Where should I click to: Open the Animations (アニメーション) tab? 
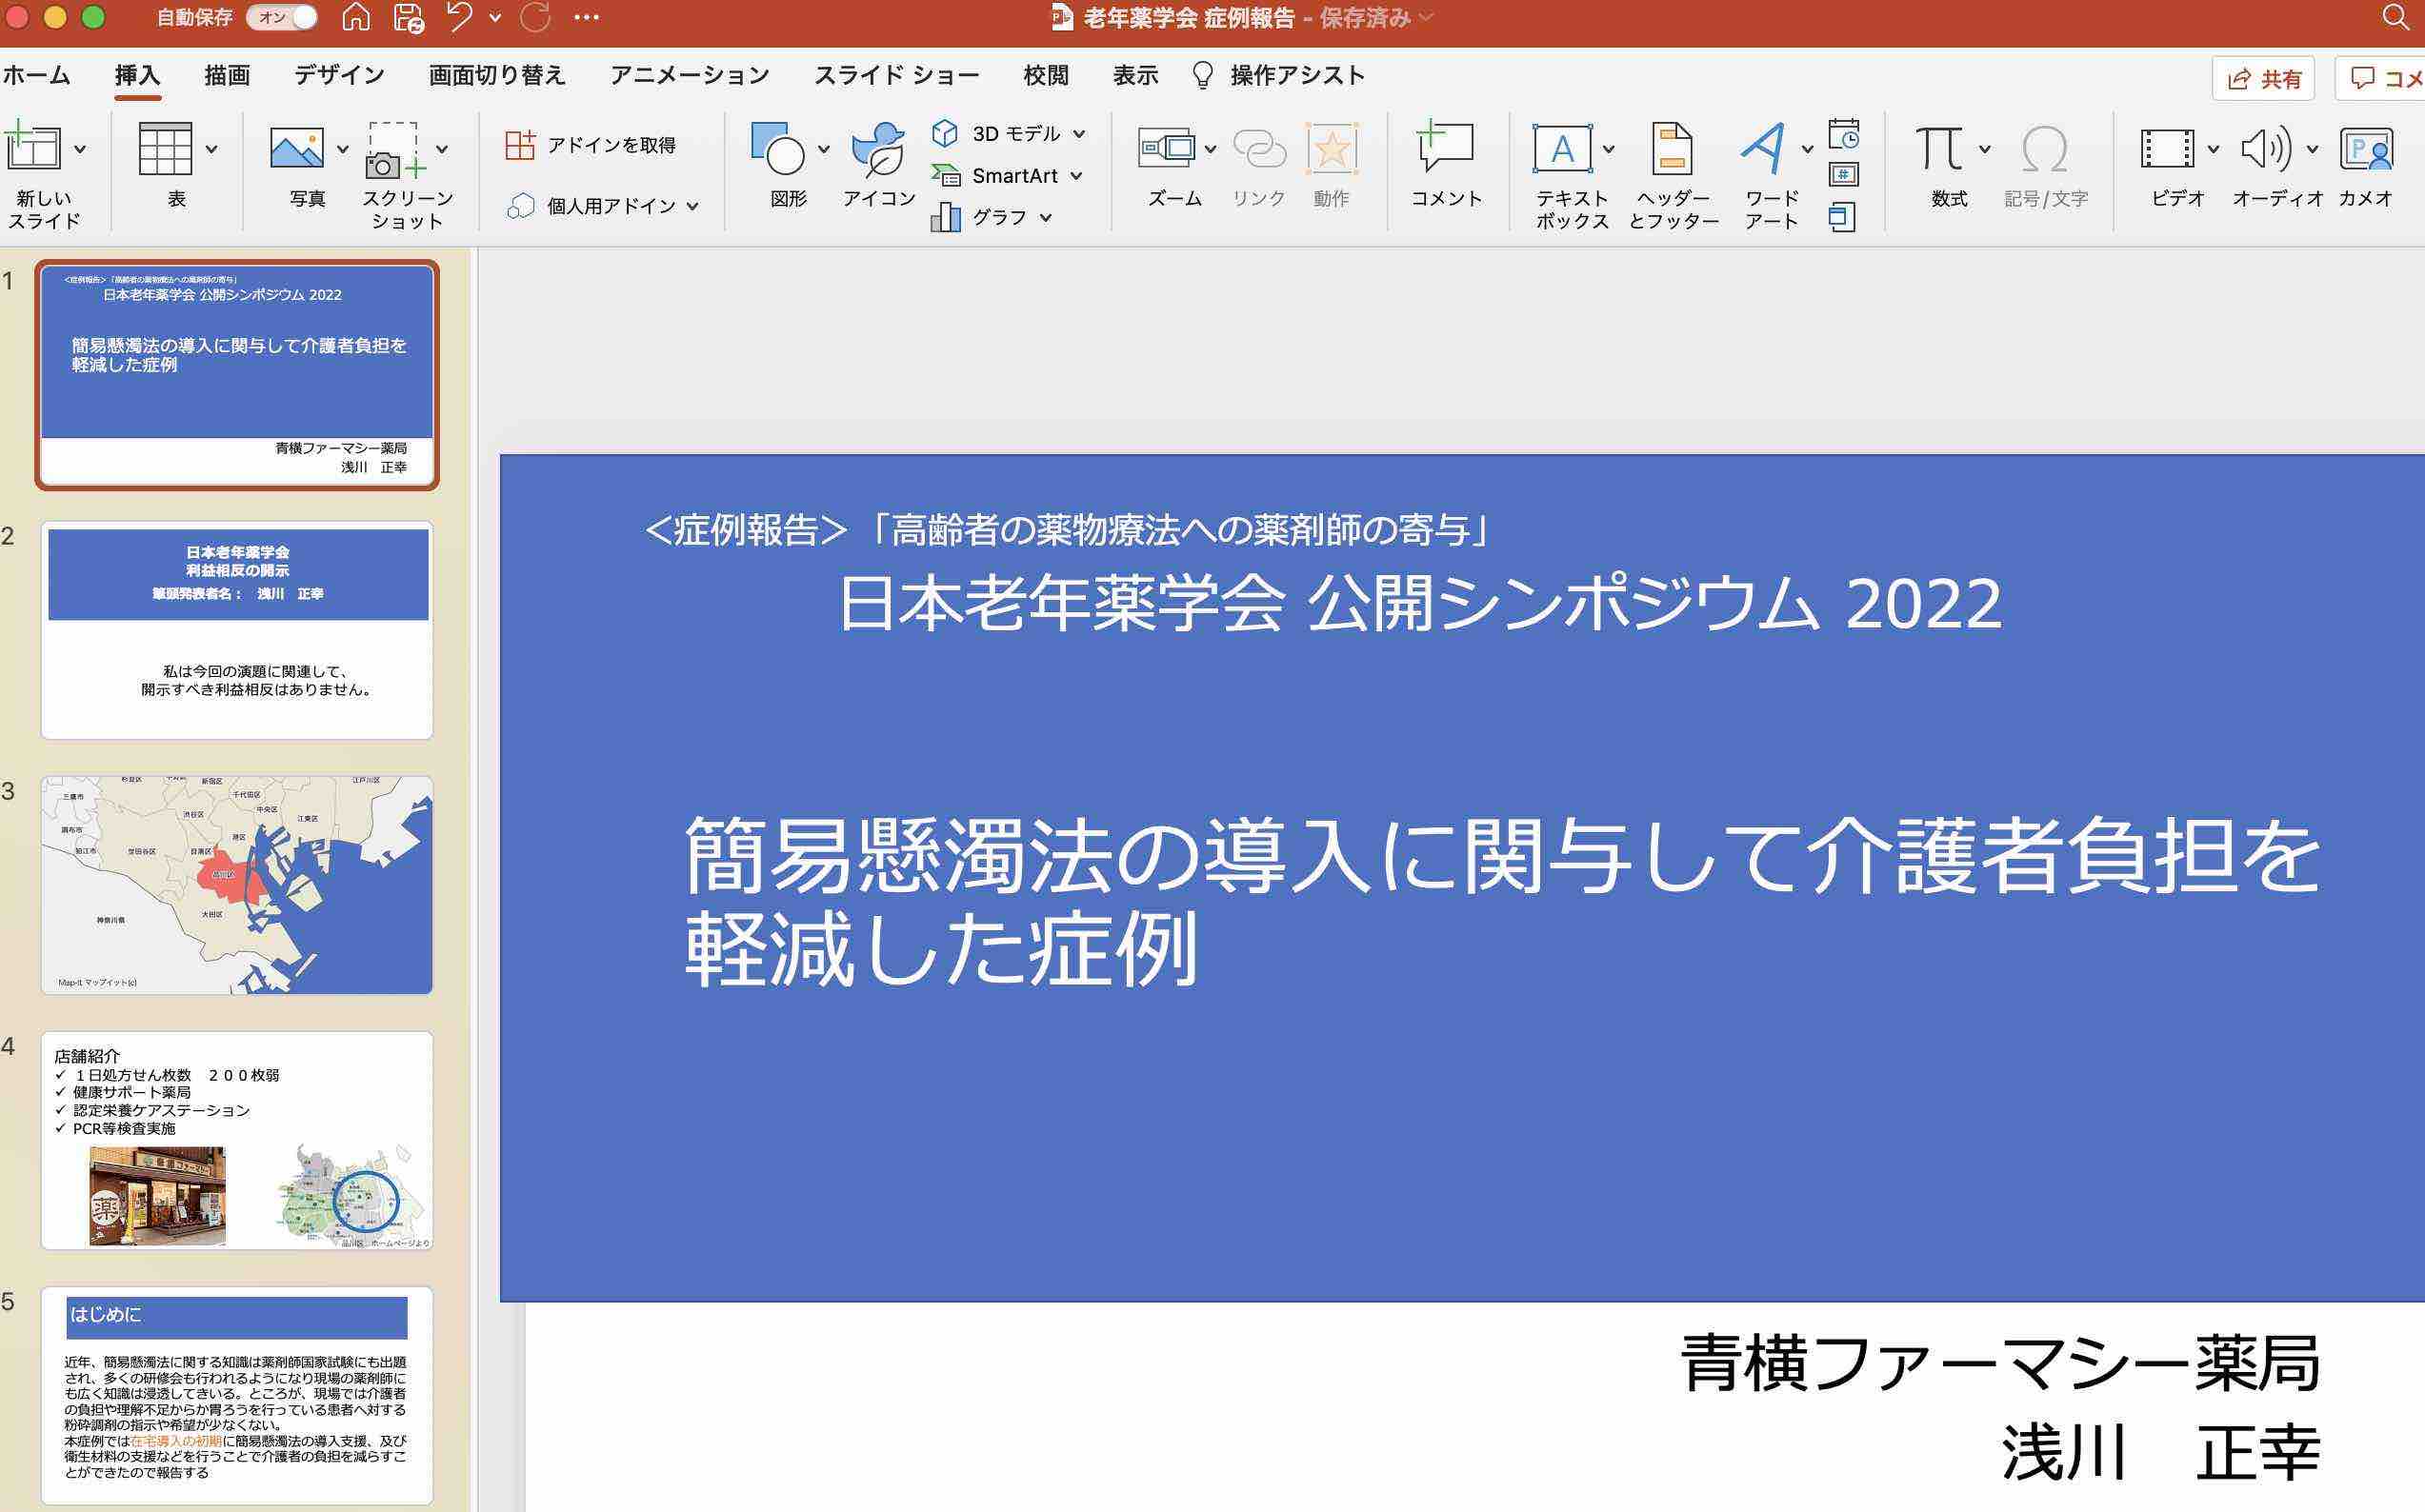click(x=691, y=75)
